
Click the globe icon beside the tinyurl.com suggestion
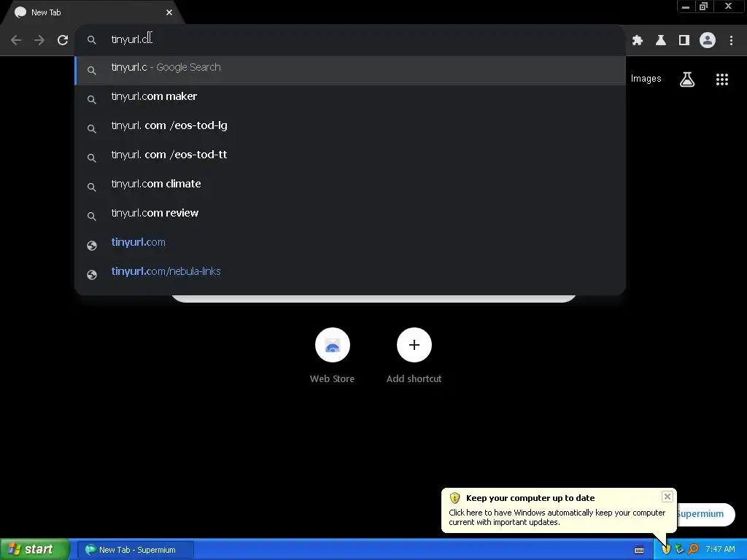coord(92,246)
